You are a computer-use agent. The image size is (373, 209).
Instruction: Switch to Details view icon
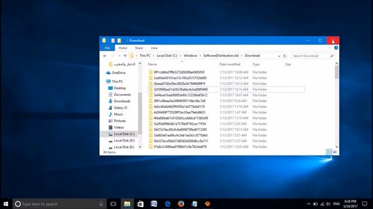329,152
